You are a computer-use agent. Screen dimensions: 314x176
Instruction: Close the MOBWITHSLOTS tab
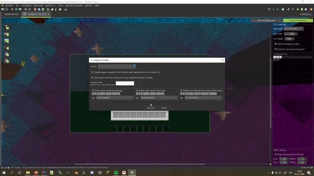tap(49, 14)
